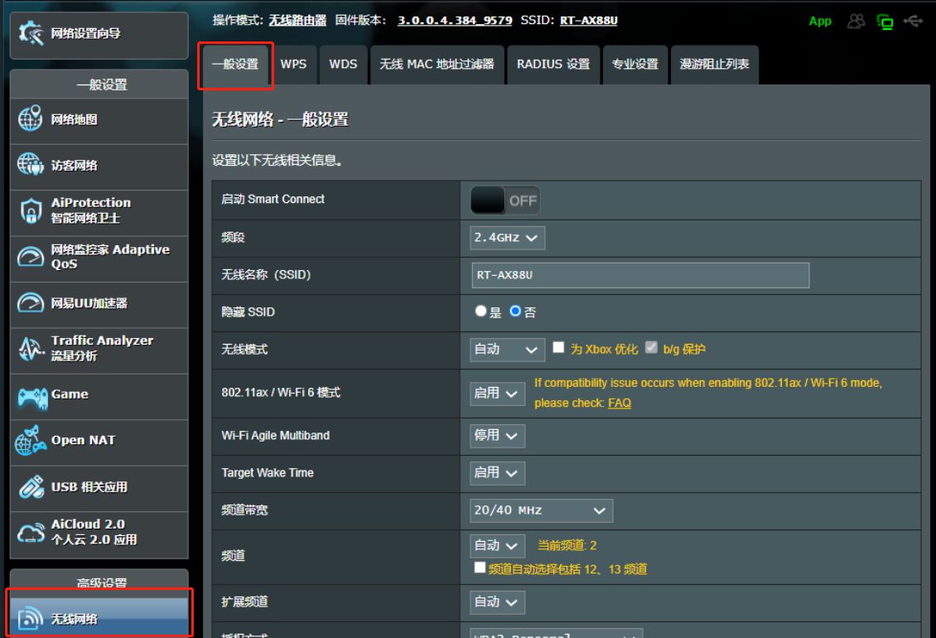Open the 频道 dropdown

coord(497,546)
